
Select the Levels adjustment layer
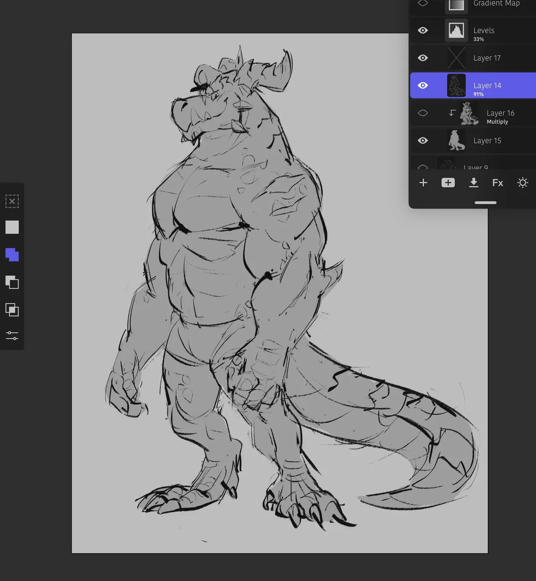[484, 31]
